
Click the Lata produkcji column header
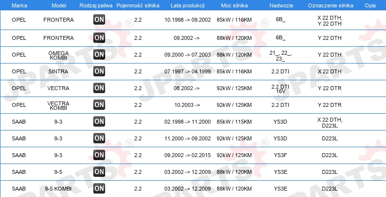(188, 5)
